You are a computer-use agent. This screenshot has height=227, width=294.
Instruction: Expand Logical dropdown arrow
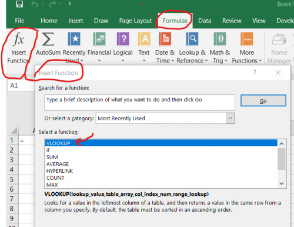point(123,61)
